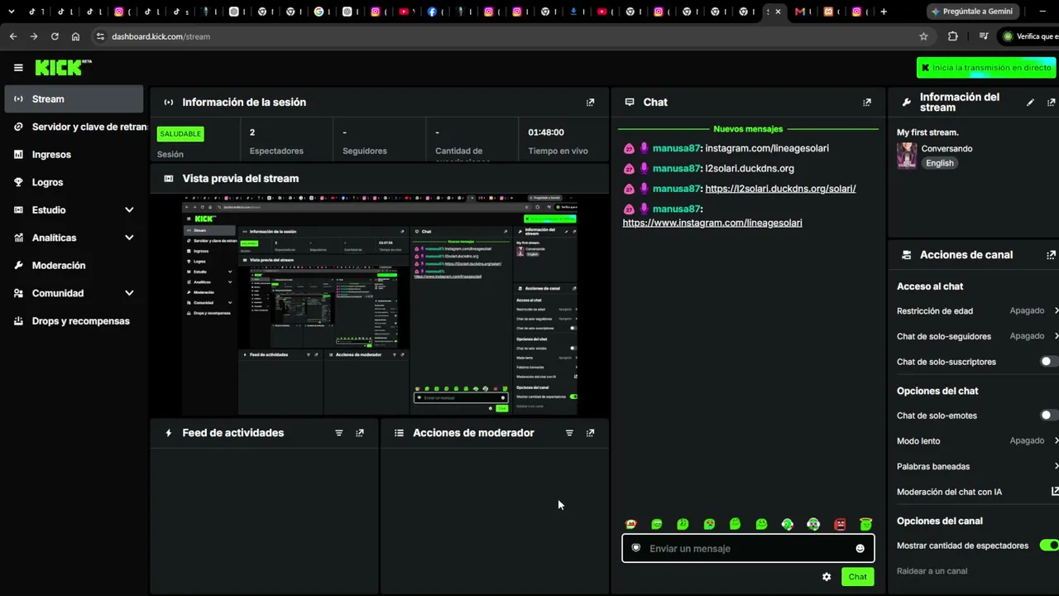Open Chat de solo-seguidores options
This screenshot has height=596, width=1059.
coord(977,337)
